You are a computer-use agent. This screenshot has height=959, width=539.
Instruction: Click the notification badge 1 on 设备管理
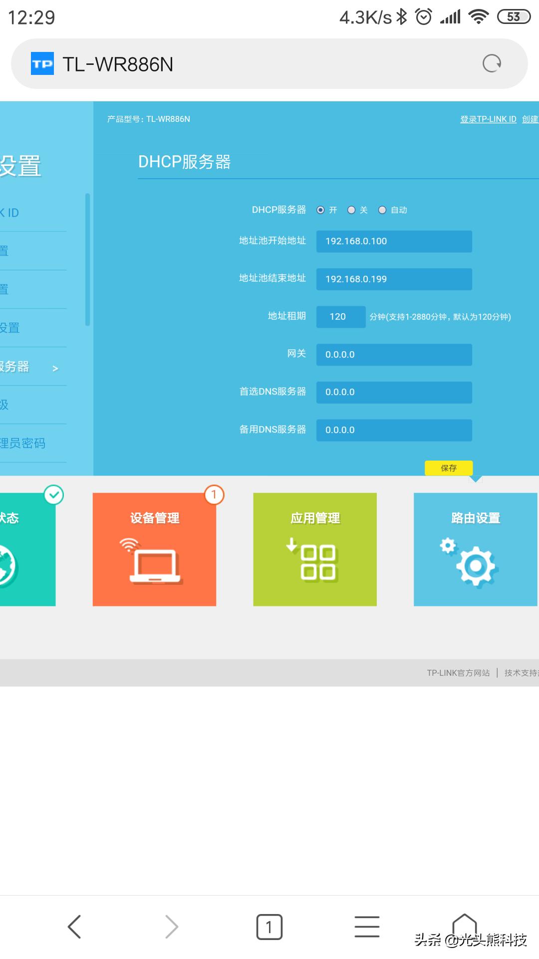point(214,494)
